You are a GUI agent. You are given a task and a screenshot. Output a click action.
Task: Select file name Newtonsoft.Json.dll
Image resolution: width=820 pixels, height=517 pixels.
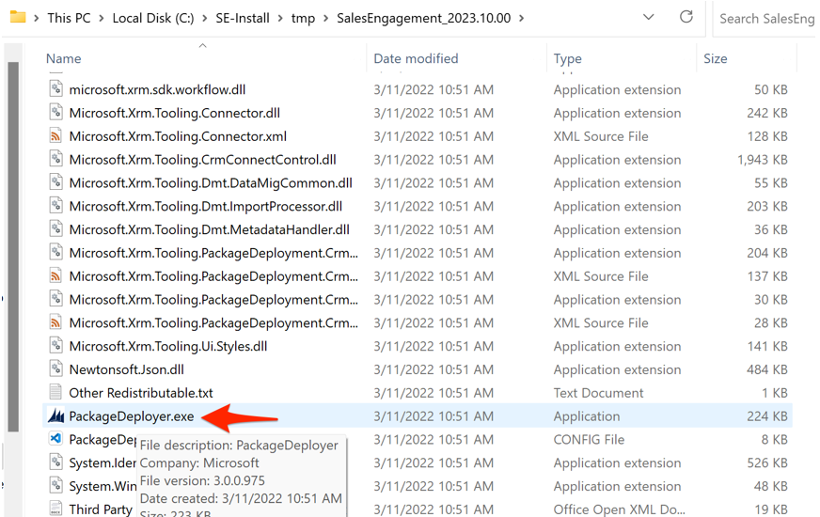(x=127, y=369)
